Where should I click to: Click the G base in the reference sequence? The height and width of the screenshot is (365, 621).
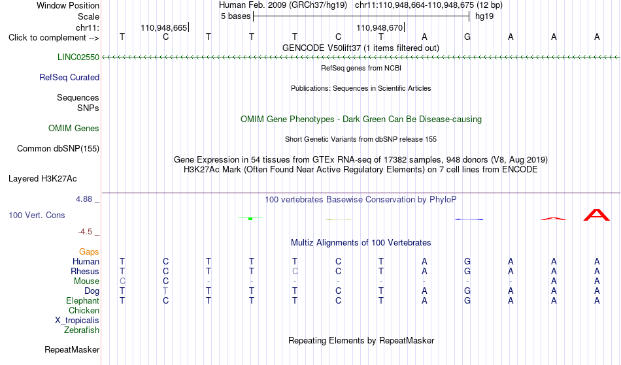pos(467,37)
